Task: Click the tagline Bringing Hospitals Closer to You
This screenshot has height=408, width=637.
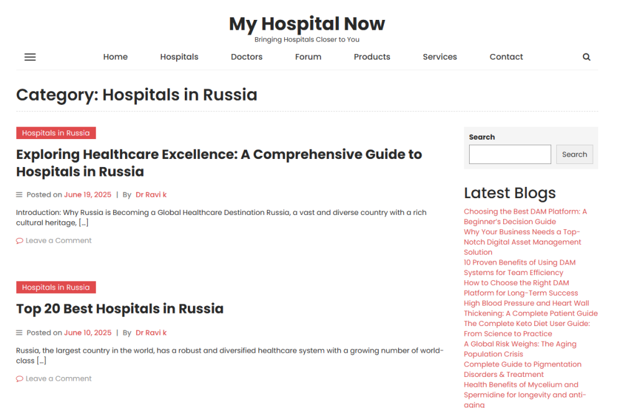Action: pos(307,40)
